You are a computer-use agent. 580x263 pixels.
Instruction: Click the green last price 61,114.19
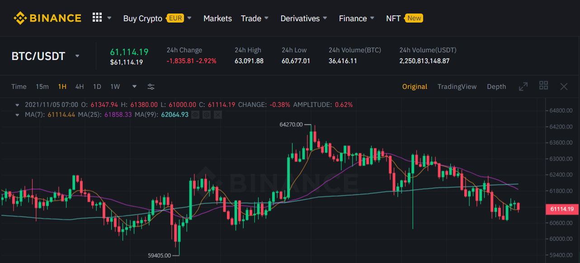pyautogui.click(x=129, y=52)
